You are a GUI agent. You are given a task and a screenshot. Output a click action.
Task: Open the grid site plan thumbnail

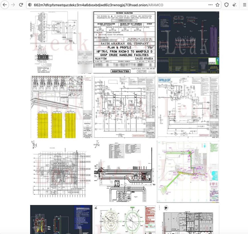click(61, 171)
